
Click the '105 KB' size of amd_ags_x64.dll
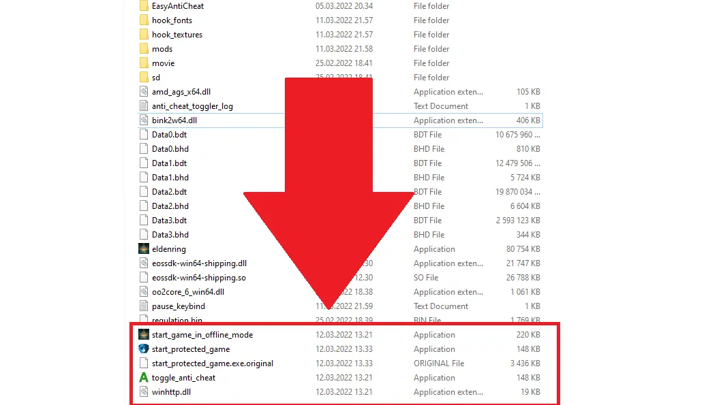click(x=528, y=91)
